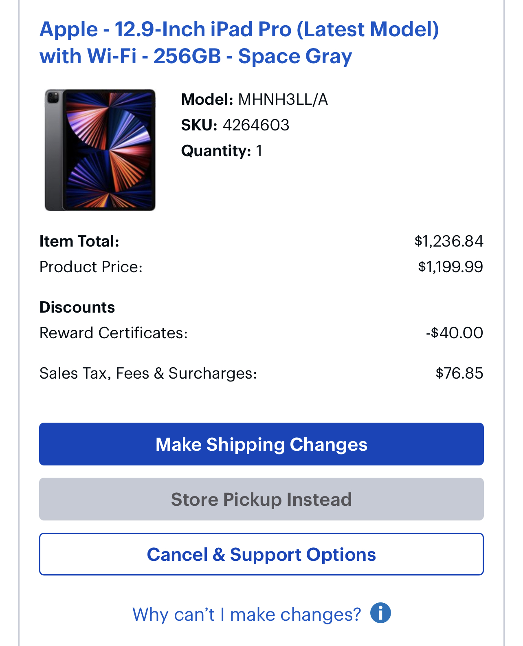
Task: Click the info icon beside the changes question
Action: point(380,613)
